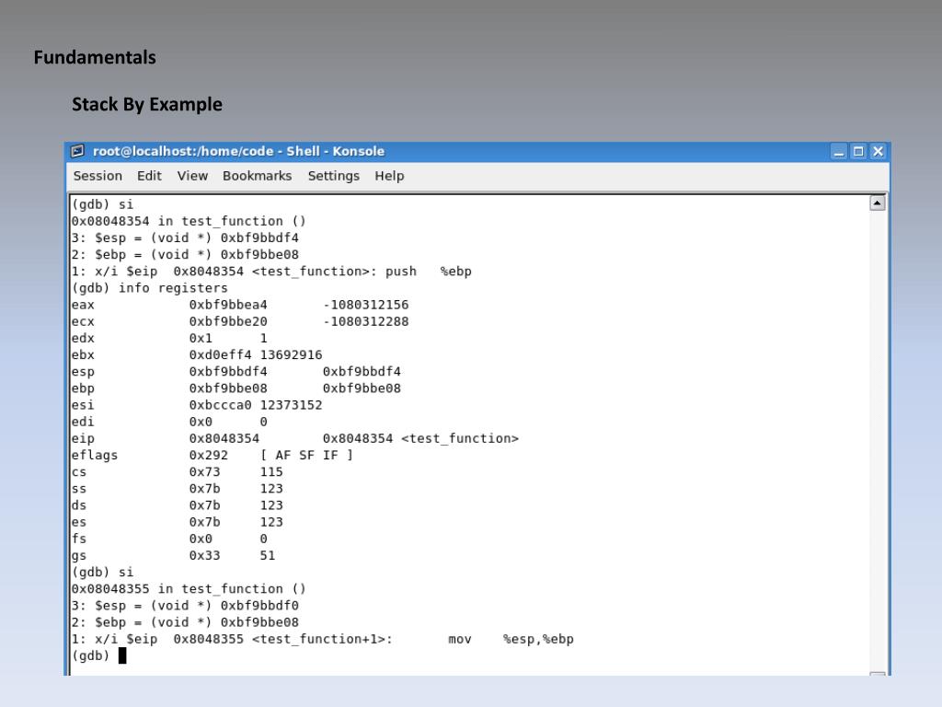The width and height of the screenshot is (942, 707).
Task: Open the View menu
Action: (192, 176)
